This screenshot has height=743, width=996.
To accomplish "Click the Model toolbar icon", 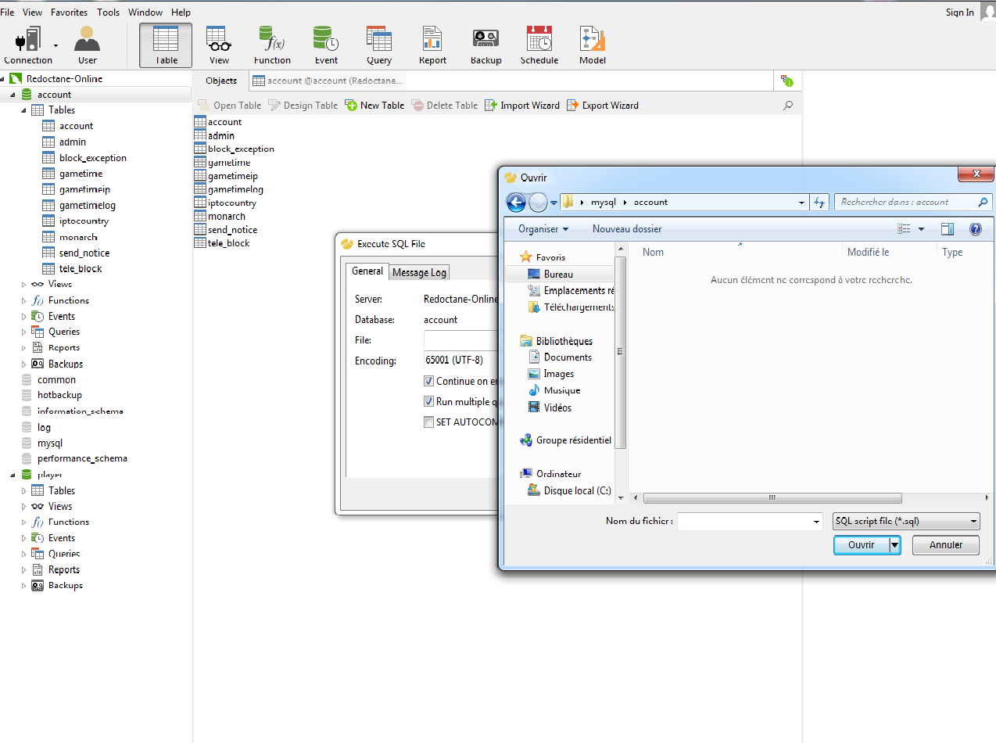I will point(593,45).
